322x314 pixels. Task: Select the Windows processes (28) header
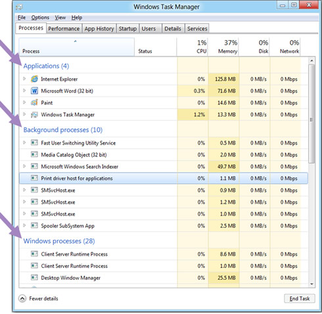click(x=59, y=241)
